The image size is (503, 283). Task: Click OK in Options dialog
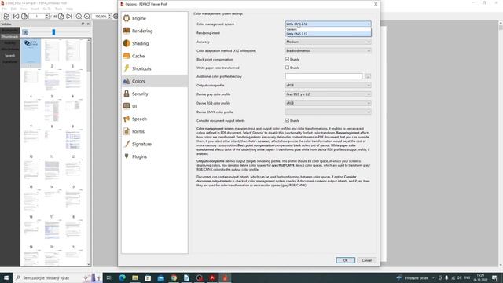coord(346,260)
